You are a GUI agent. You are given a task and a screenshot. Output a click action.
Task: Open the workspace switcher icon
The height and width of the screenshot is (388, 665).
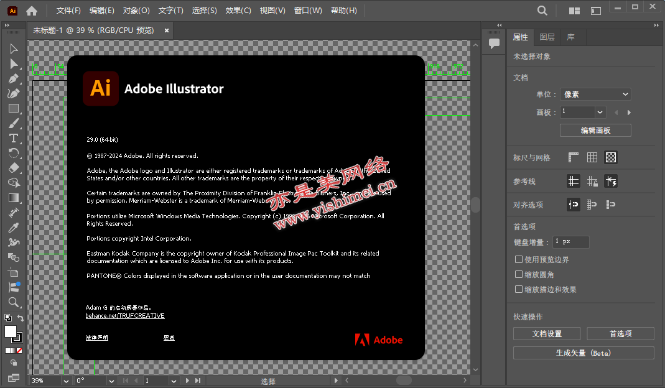tap(596, 11)
